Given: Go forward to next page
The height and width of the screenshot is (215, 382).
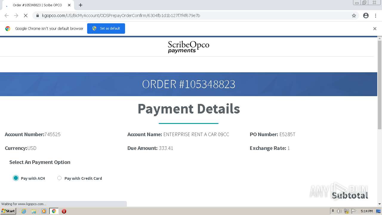Looking at the screenshot, I should click(x=16, y=16).
